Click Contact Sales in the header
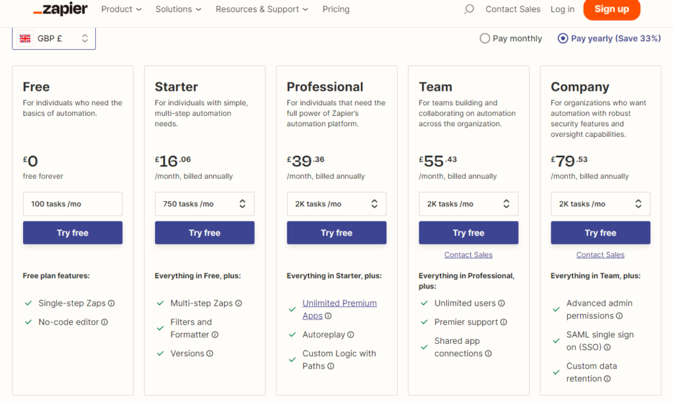 point(513,9)
